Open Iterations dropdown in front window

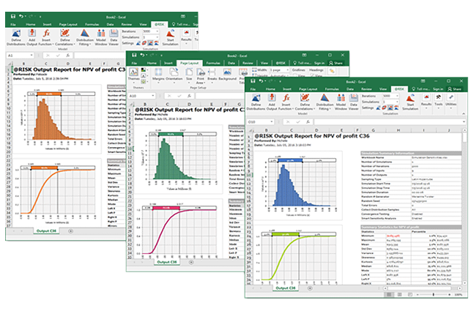point(397,96)
